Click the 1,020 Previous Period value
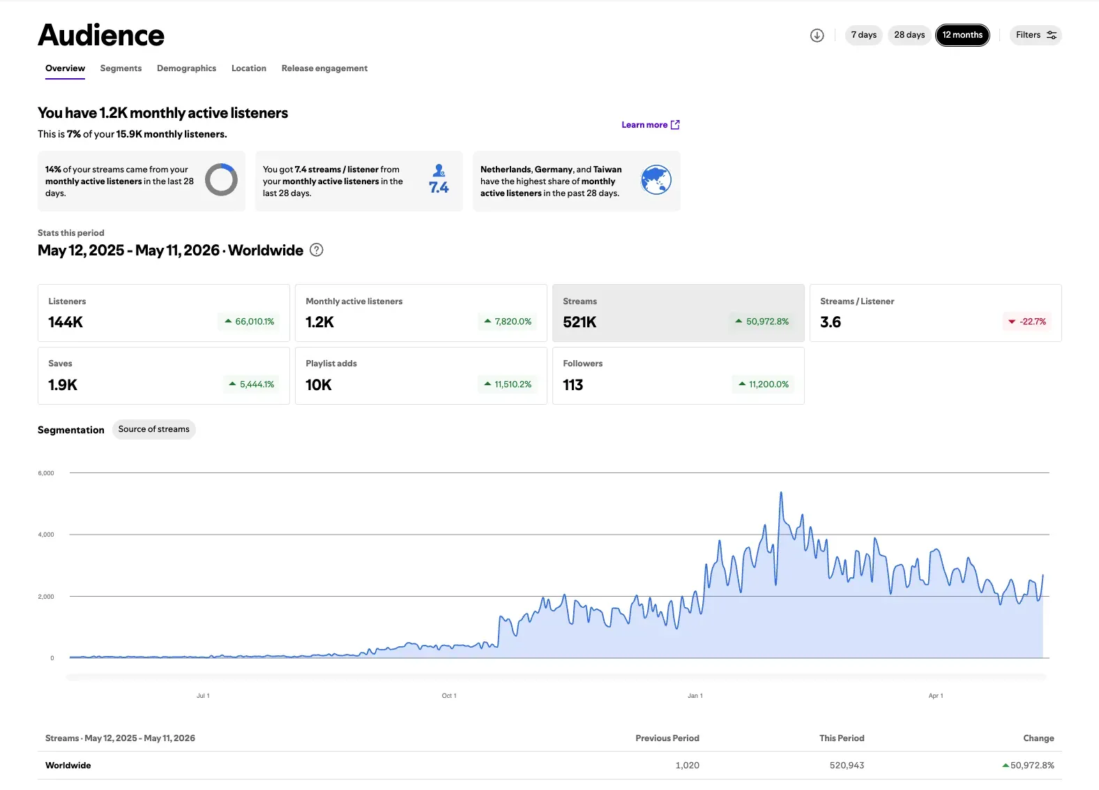This screenshot has height=790, width=1099. pyautogui.click(x=687, y=766)
